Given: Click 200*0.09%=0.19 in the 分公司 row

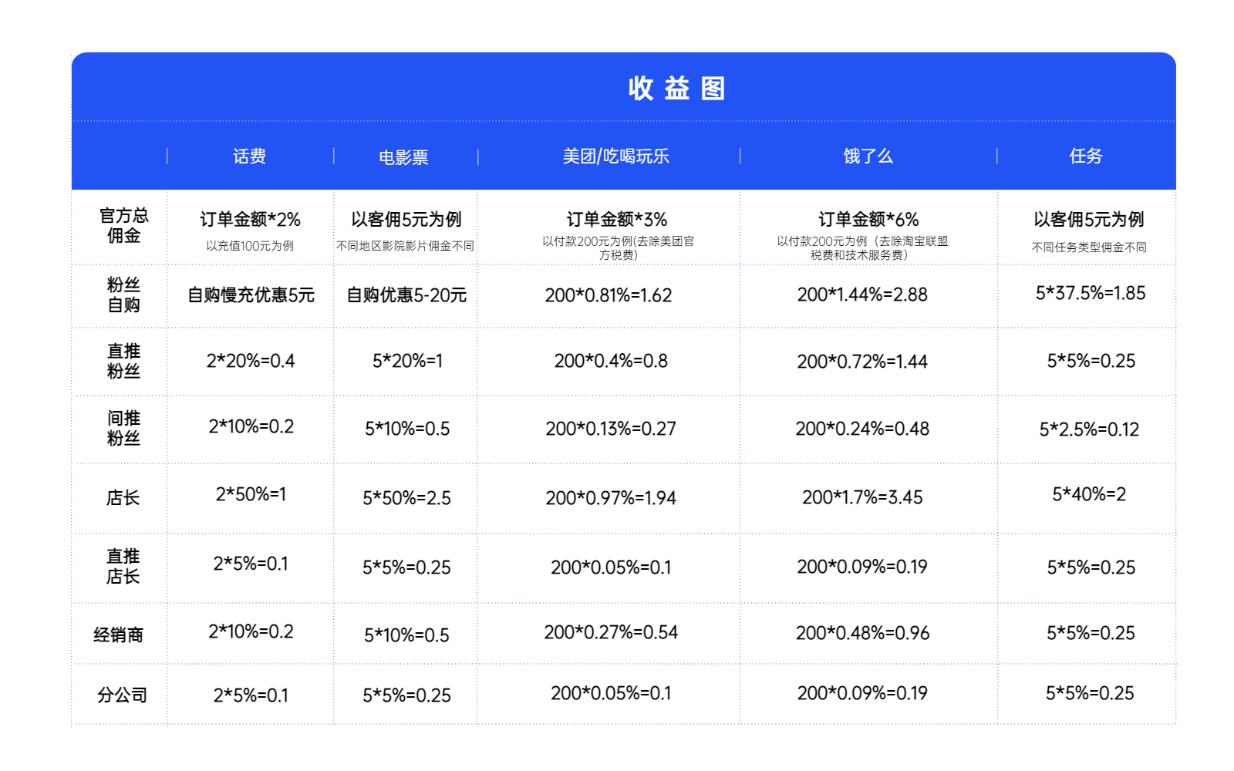Looking at the screenshot, I should [x=862, y=693].
